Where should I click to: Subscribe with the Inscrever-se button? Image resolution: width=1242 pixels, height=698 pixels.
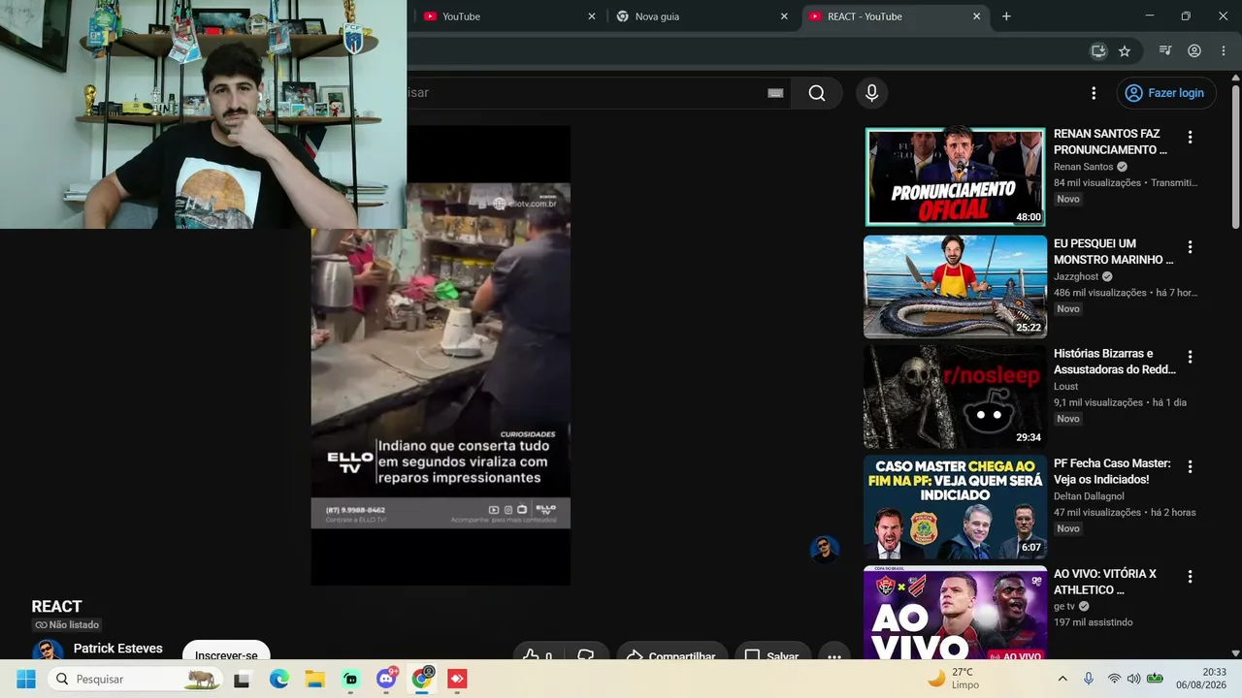point(226,651)
